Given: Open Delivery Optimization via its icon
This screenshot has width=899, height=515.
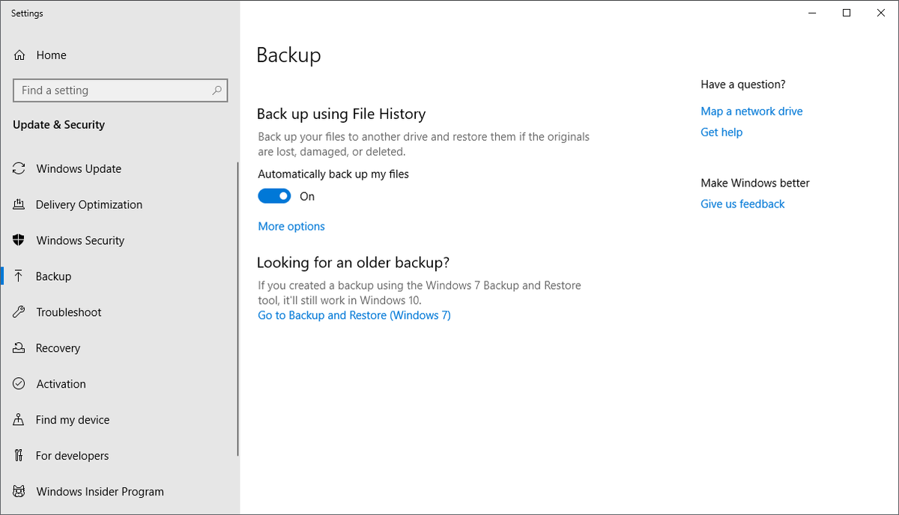Looking at the screenshot, I should coord(19,204).
